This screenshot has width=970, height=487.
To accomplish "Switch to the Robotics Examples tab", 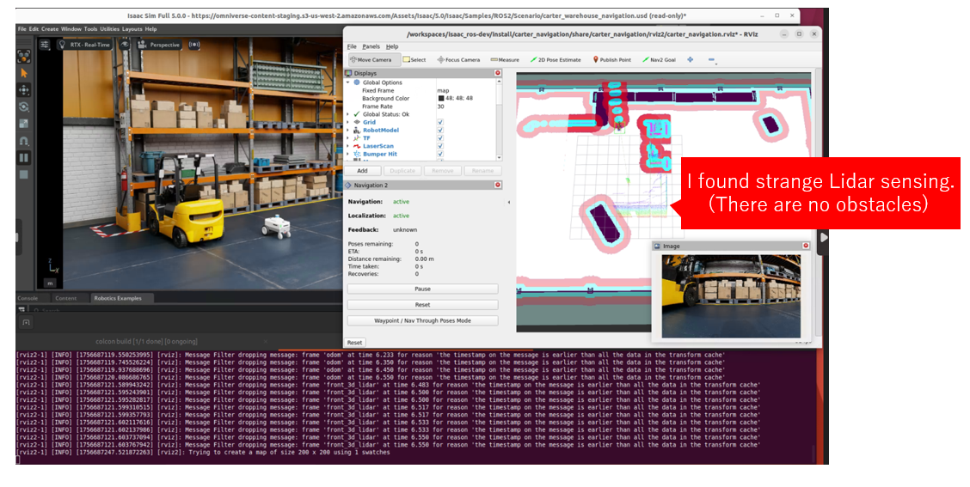I will (118, 298).
